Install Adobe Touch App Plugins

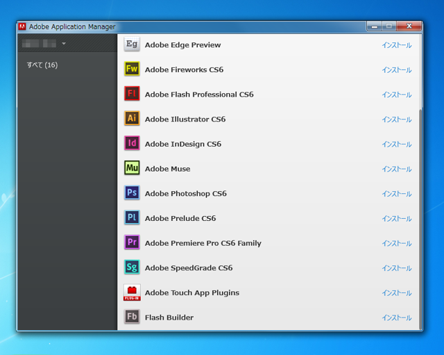point(397,293)
